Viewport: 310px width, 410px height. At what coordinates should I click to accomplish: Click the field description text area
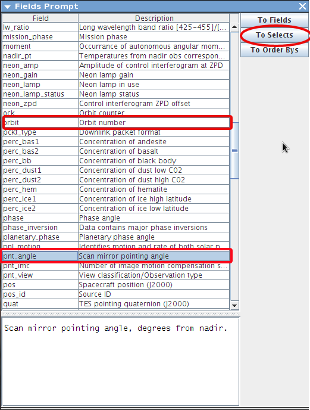click(120, 362)
